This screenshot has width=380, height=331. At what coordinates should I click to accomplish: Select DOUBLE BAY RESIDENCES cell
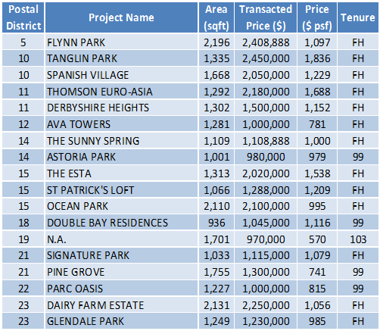121,223
